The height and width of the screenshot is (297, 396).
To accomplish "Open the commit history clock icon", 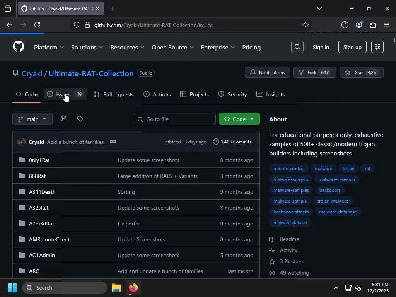I will (x=216, y=142).
